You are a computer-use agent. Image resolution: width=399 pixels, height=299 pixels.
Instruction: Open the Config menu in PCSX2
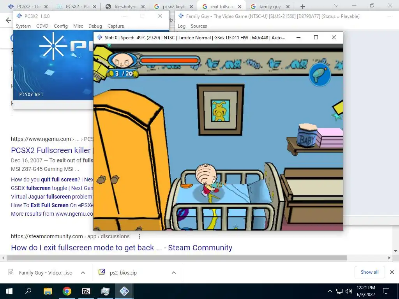click(x=60, y=26)
